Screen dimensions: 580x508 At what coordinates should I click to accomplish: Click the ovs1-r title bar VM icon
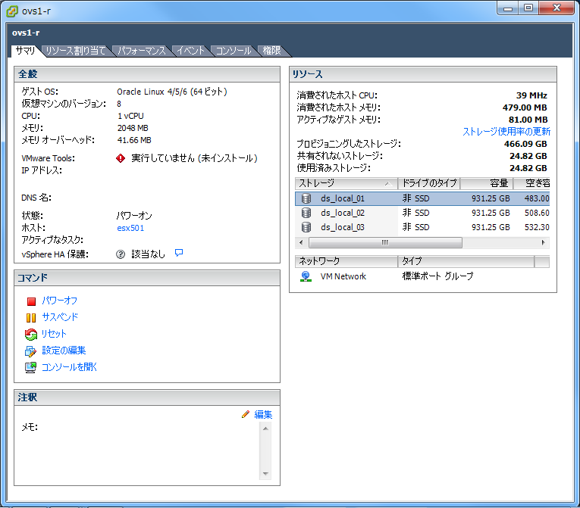(12, 11)
